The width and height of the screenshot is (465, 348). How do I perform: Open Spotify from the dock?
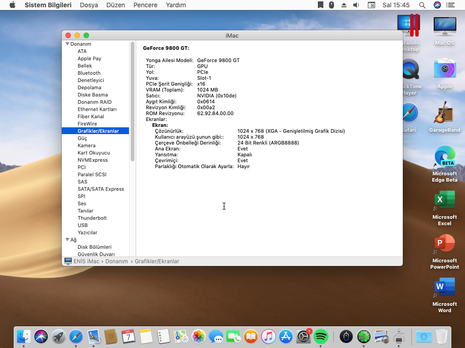(321, 336)
